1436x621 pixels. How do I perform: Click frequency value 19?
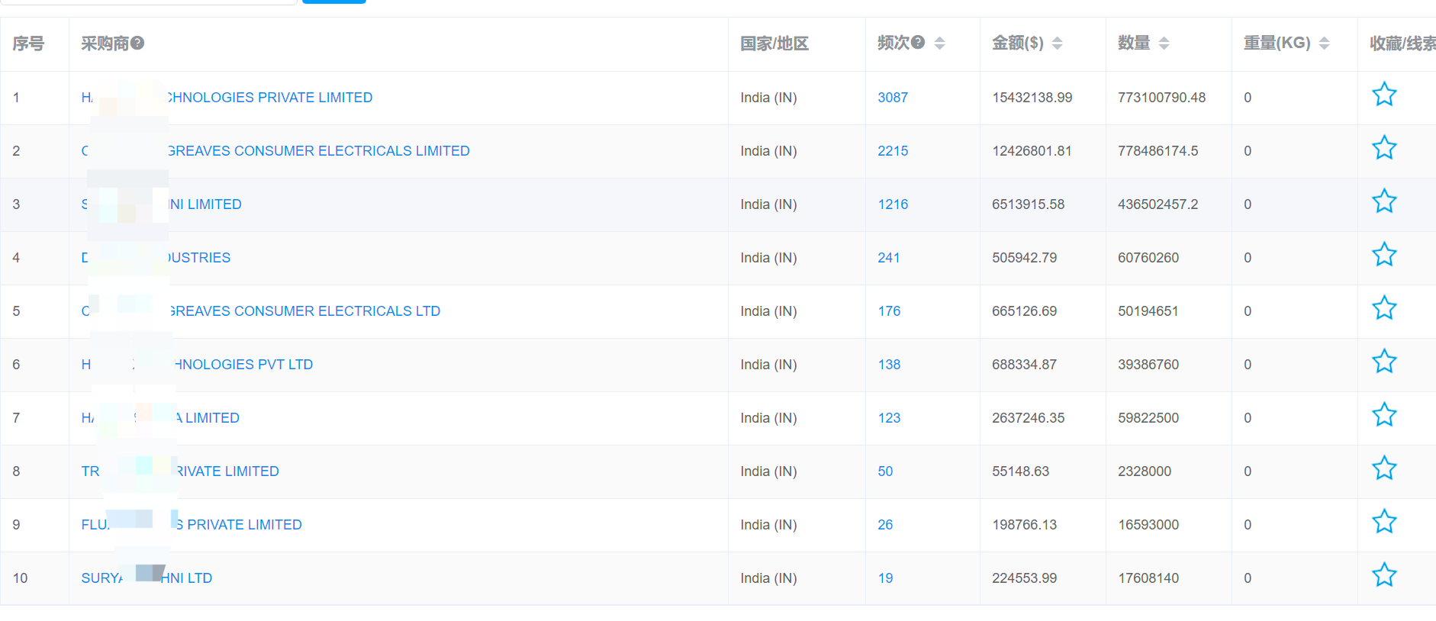[x=885, y=578]
